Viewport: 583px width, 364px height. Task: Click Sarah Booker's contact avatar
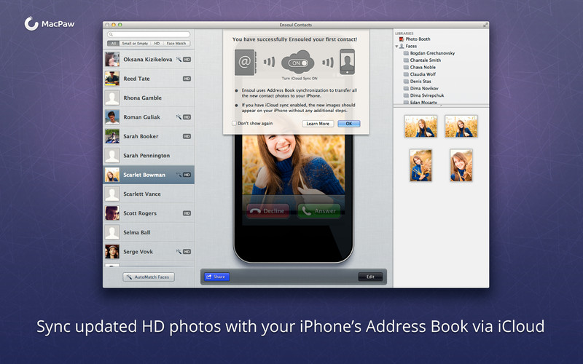tap(112, 136)
